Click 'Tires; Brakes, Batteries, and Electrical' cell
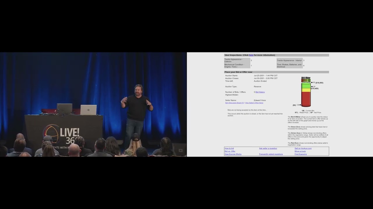The height and width of the screenshot is (209, 373). [x=289, y=66]
